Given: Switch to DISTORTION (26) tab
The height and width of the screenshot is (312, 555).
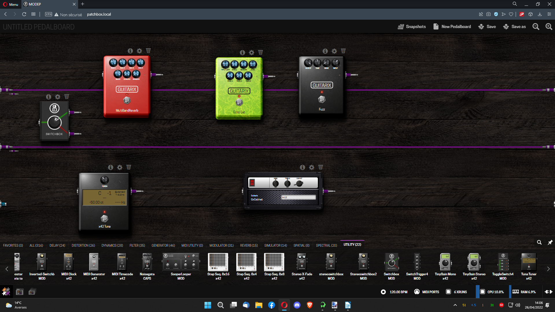Looking at the screenshot, I should pyautogui.click(x=83, y=245).
